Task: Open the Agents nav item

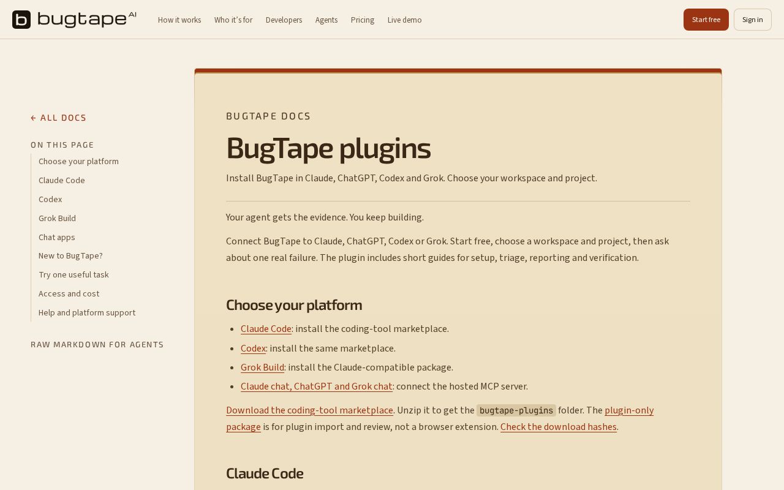Action: [x=326, y=20]
